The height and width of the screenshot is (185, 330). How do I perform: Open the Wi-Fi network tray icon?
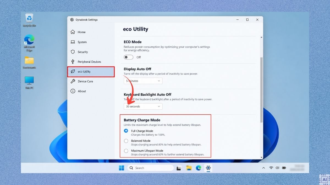pos(271,168)
